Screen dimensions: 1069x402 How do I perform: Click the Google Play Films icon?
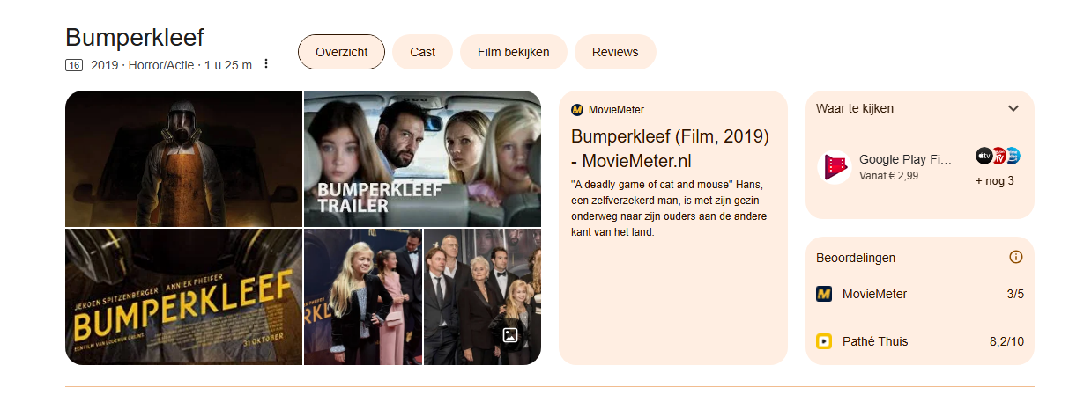point(834,167)
